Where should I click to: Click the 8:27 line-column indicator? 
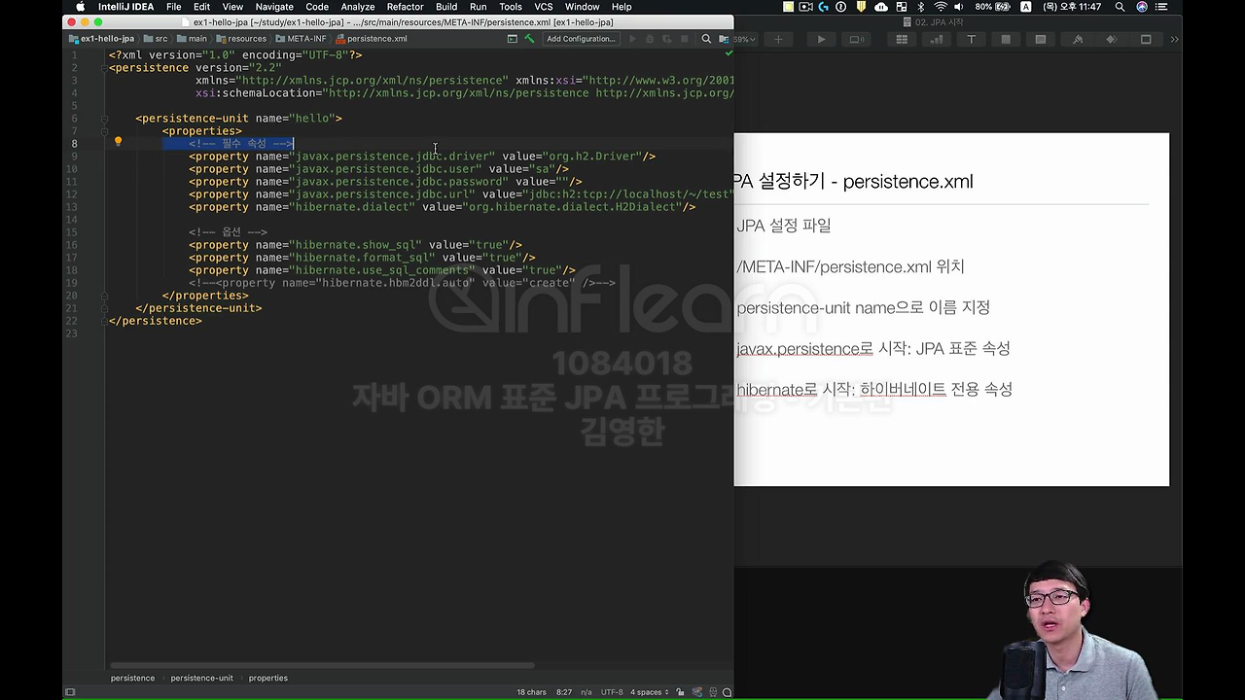pos(564,692)
